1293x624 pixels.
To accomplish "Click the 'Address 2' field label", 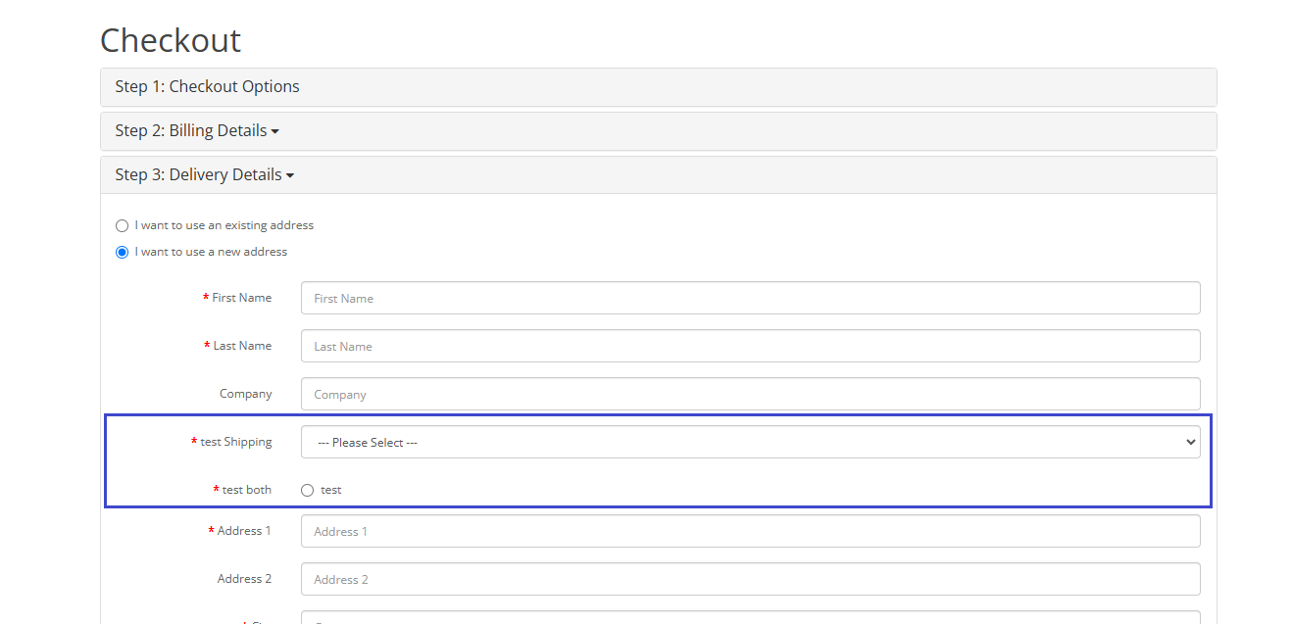I will [x=244, y=579].
